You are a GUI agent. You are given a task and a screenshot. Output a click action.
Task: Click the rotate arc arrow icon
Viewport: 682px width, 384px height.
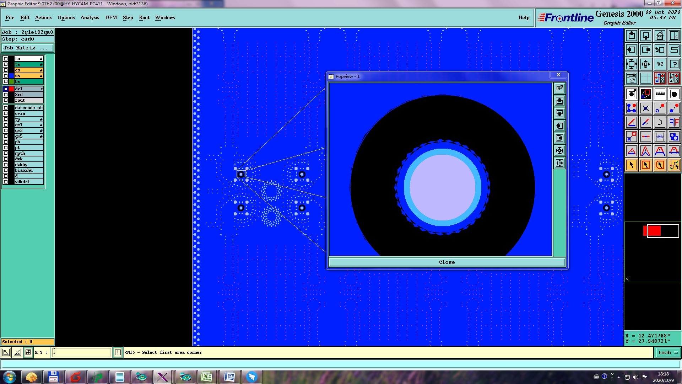660,122
